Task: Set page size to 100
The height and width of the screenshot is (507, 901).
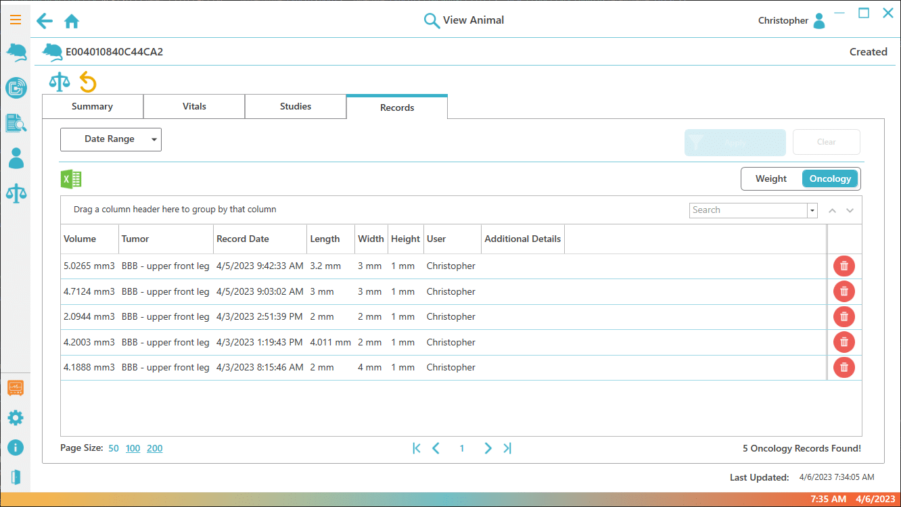Action: (133, 448)
